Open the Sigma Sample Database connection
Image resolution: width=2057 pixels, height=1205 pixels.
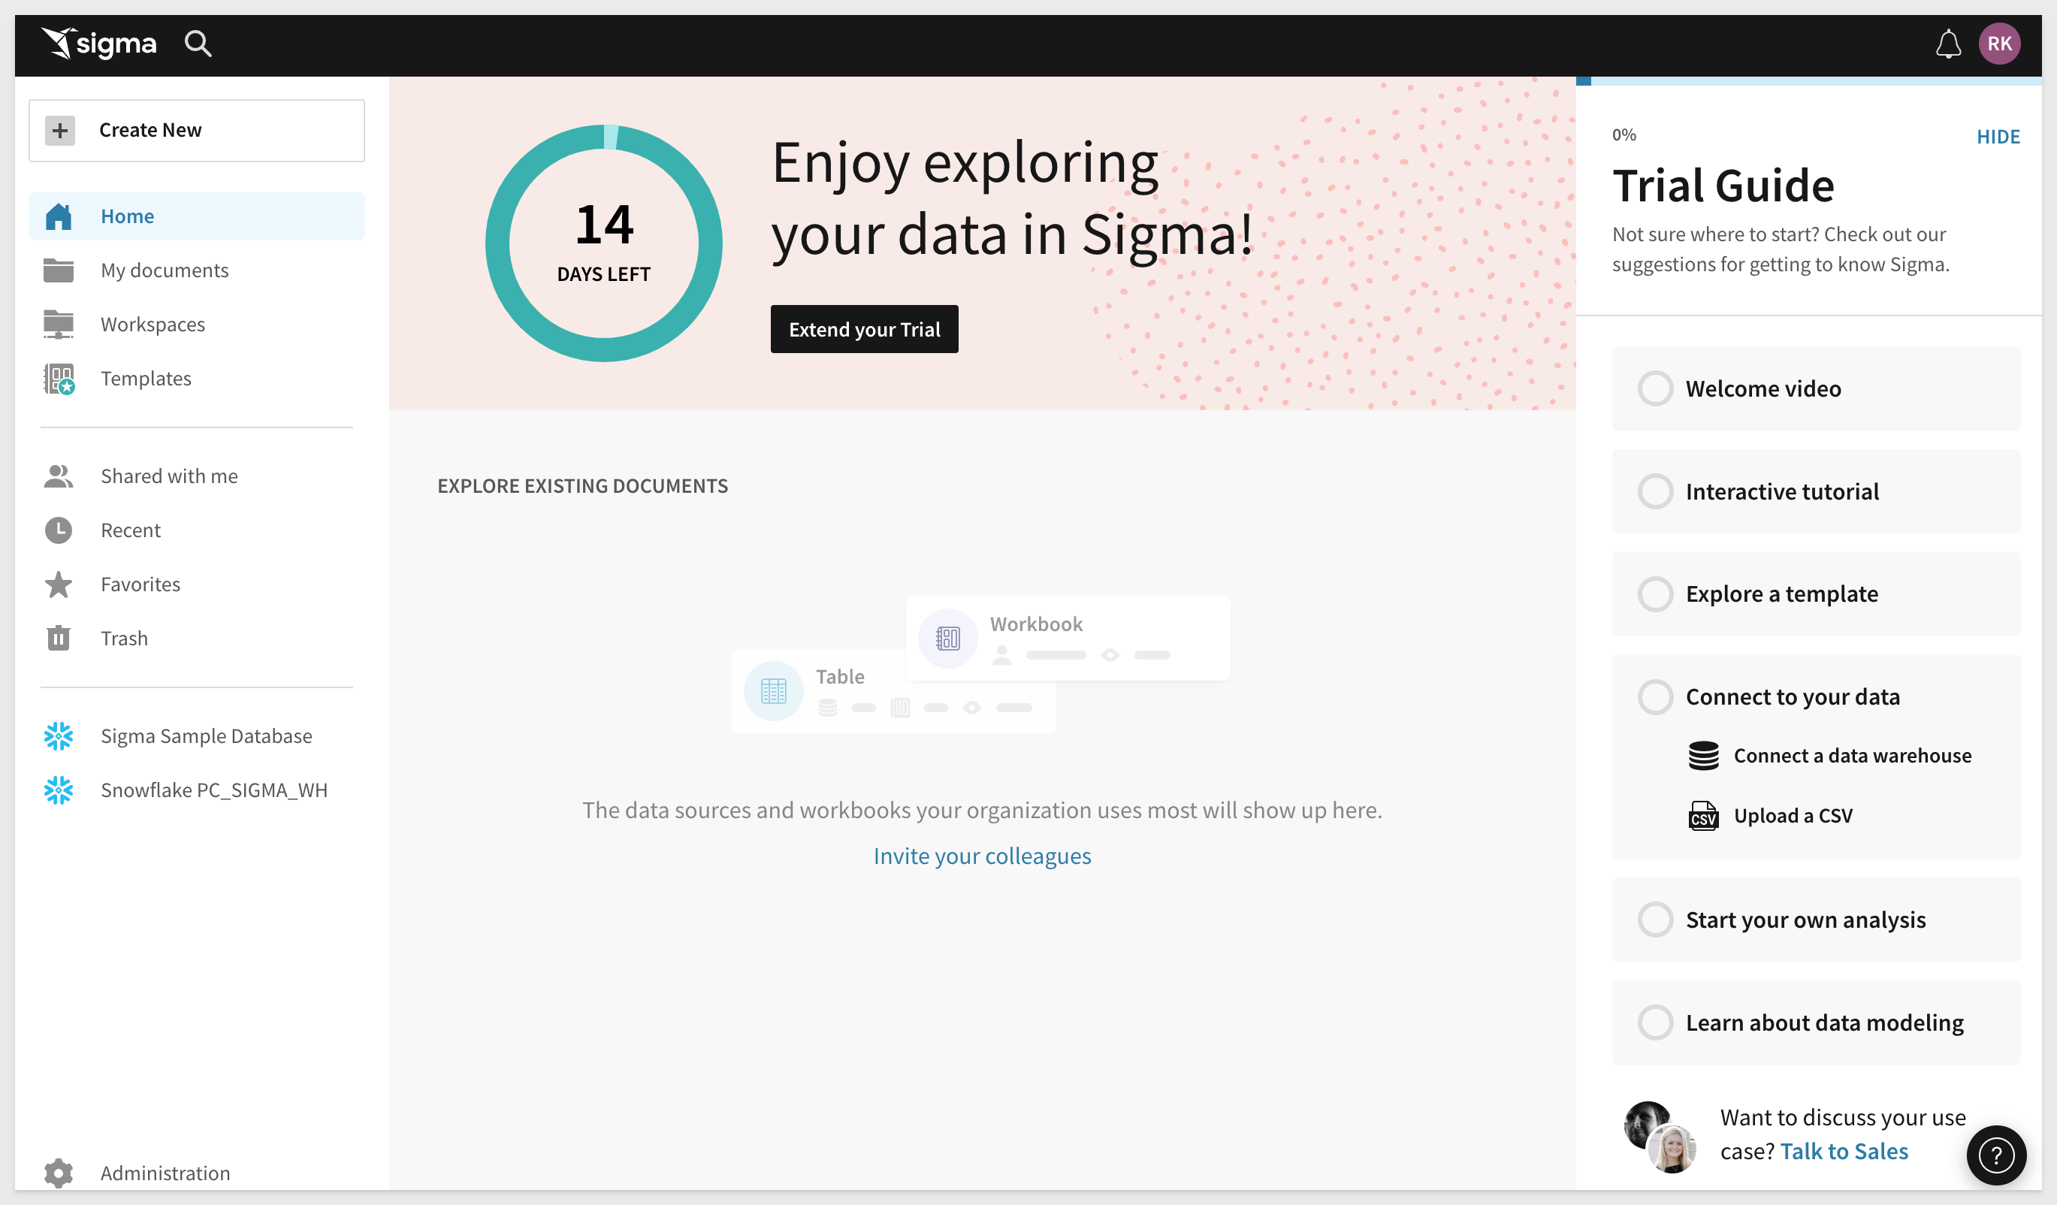point(206,736)
